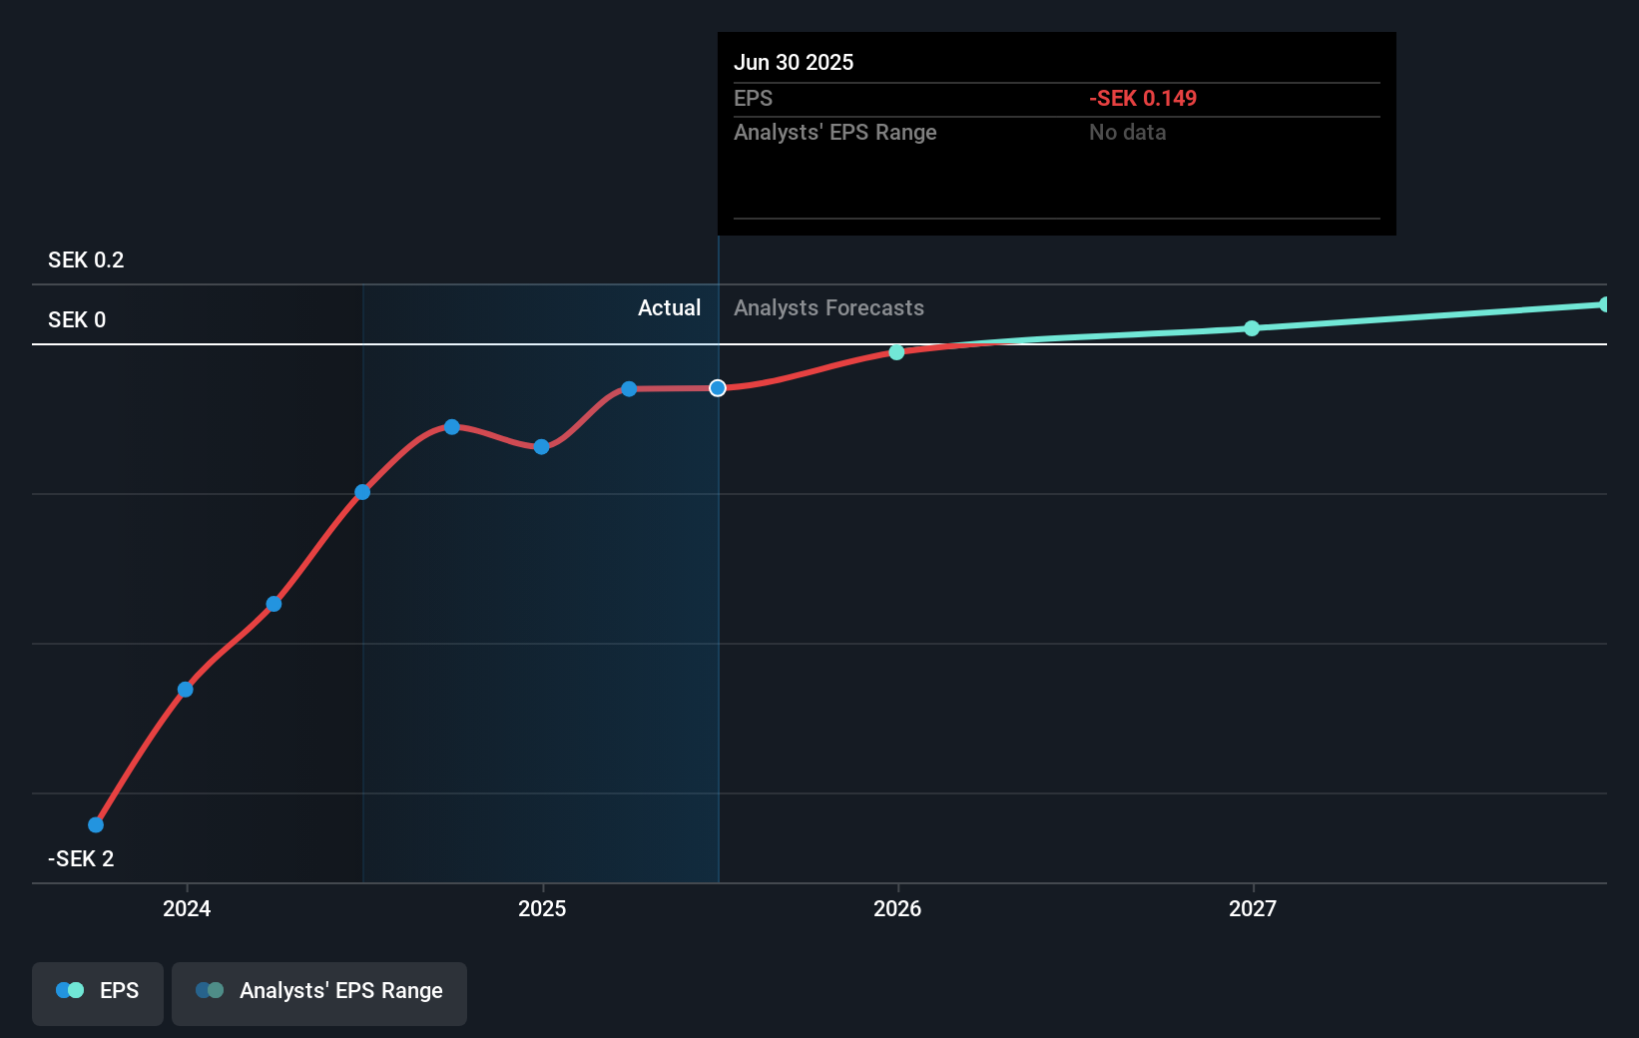This screenshot has width=1639, height=1038.
Task: Click the -SEK 0.149 value link
Action: tap(1143, 98)
